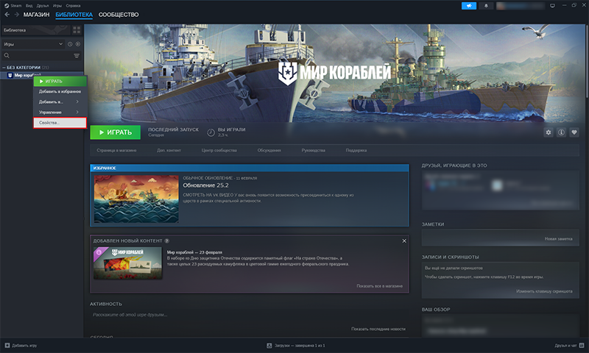Choose Добавить в избранное from context menu
The height and width of the screenshot is (353, 589).
point(60,91)
